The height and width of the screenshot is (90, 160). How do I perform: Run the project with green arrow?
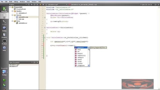tap(4, 80)
